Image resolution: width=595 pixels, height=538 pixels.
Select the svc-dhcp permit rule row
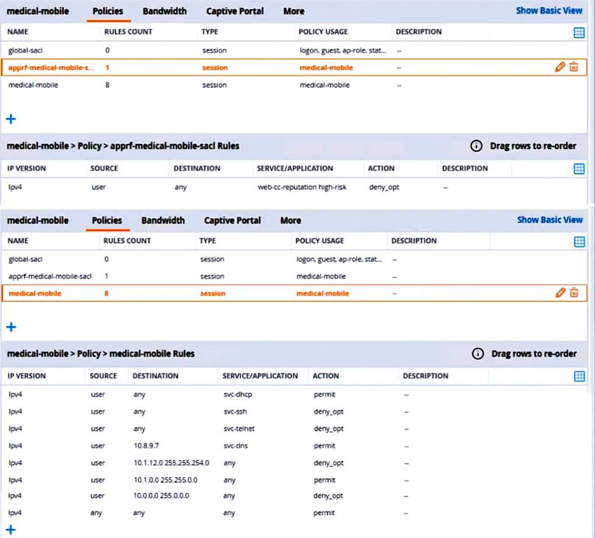tap(244, 394)
